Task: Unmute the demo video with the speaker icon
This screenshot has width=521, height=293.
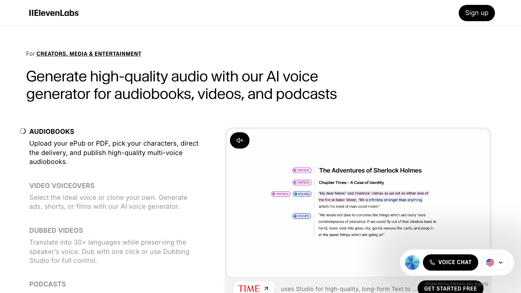Action: [x=240, y=140]
